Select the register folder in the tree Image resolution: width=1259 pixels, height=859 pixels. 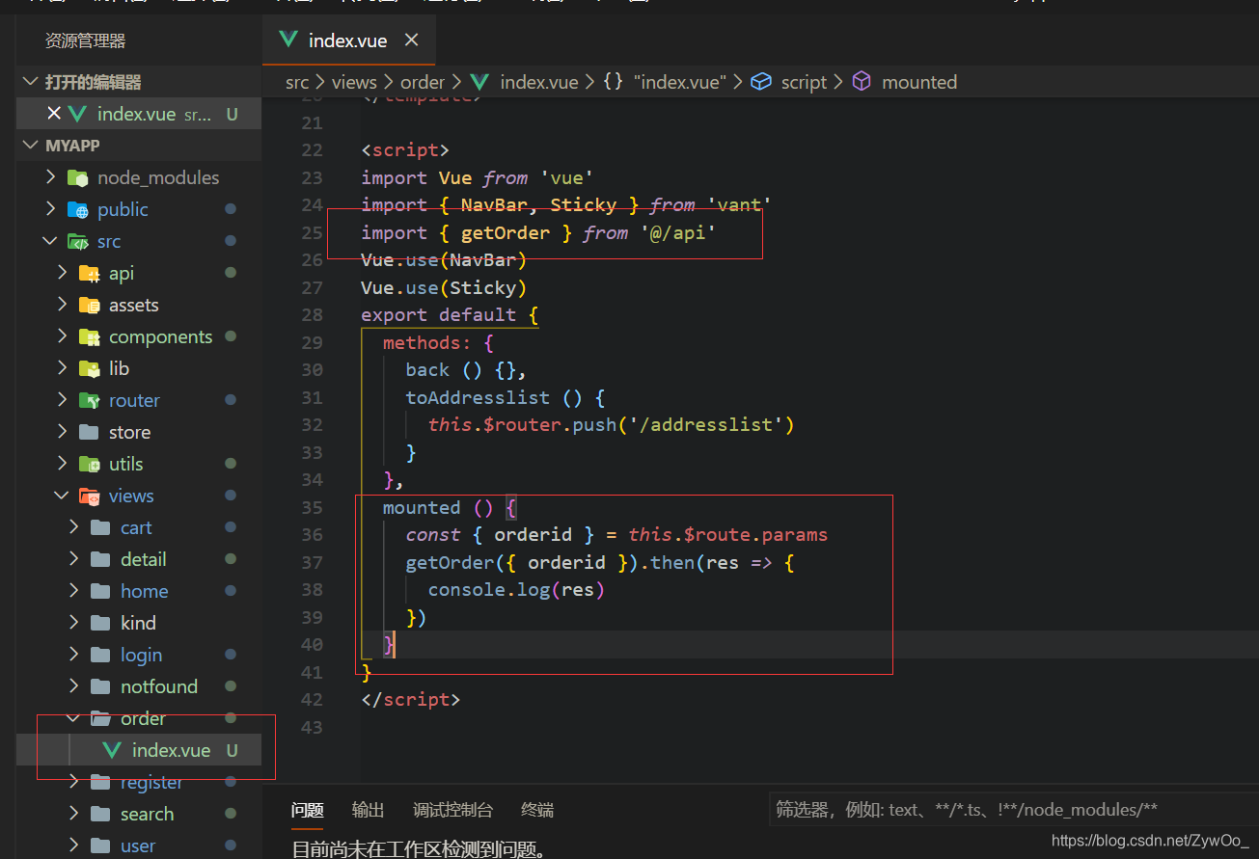(x=139, y=782)
